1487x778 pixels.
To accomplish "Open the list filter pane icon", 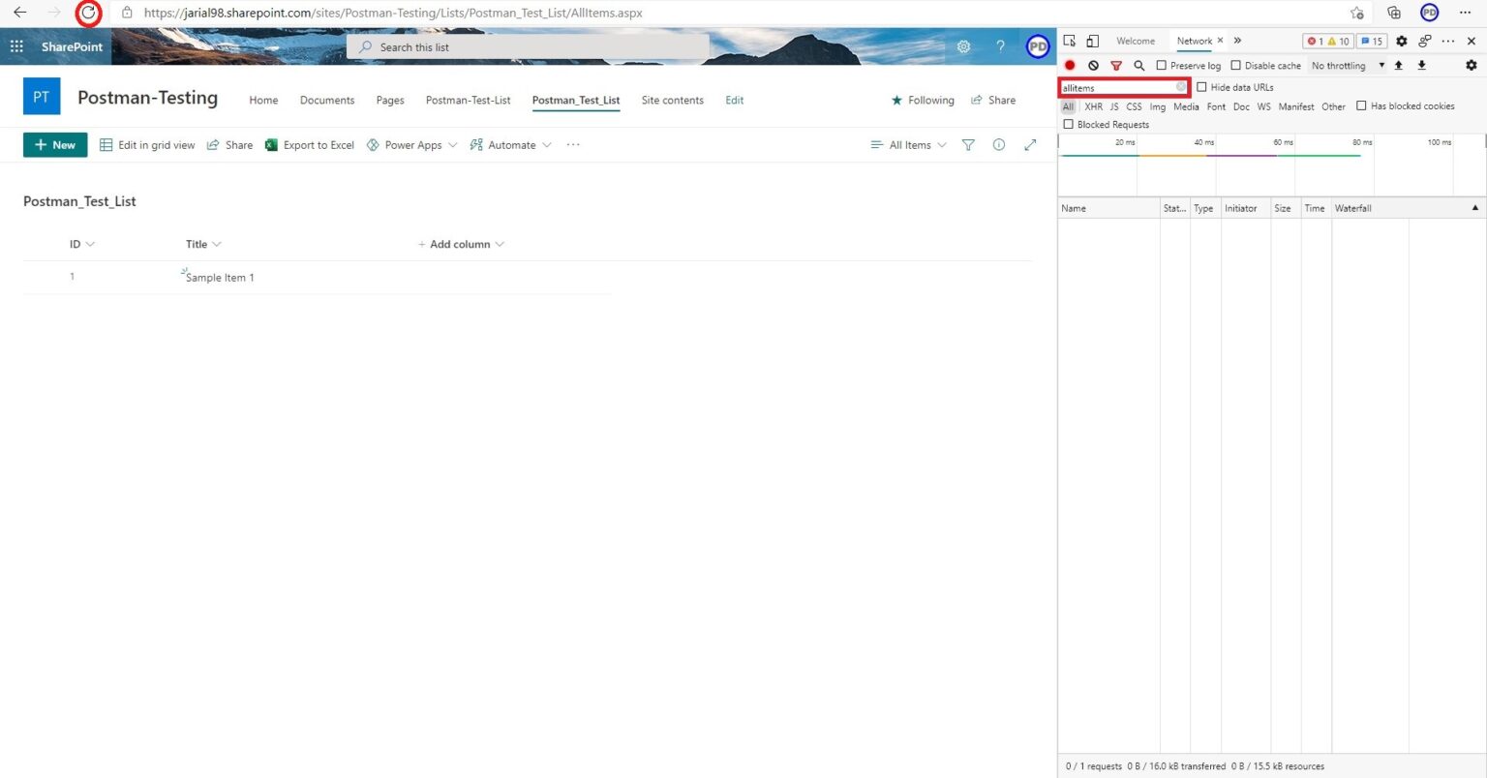I will click(x=968, y=145).
